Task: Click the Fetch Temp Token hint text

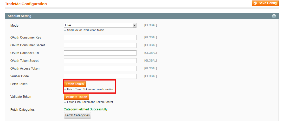Action: coord(90,89)
